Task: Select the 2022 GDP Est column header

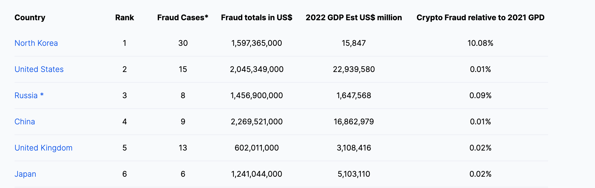Action: coord(354,18)
